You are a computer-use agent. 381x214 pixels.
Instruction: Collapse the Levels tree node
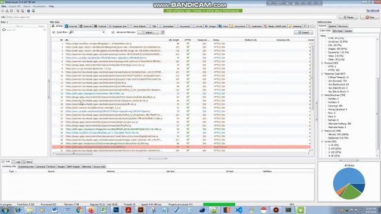pyautogui.click(x=322, y=141)
